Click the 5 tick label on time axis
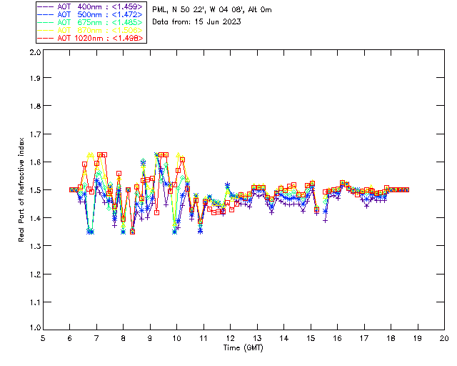This screenshot has width=457, height=366. [44, 338]
